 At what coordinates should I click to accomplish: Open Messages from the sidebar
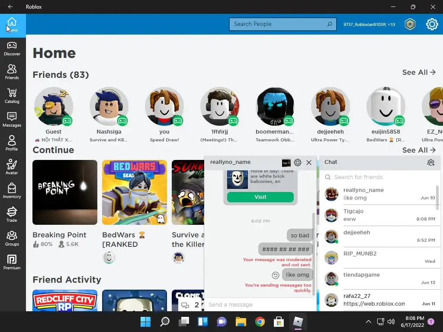[x=12, y=120]
